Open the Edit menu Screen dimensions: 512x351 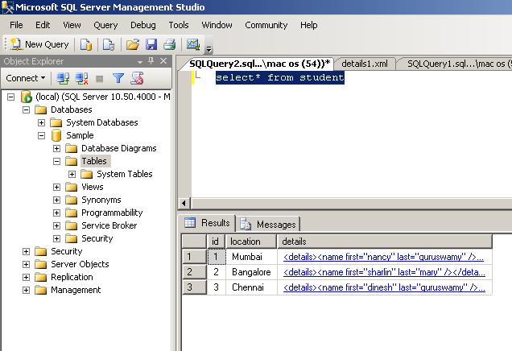click(43, 25)
